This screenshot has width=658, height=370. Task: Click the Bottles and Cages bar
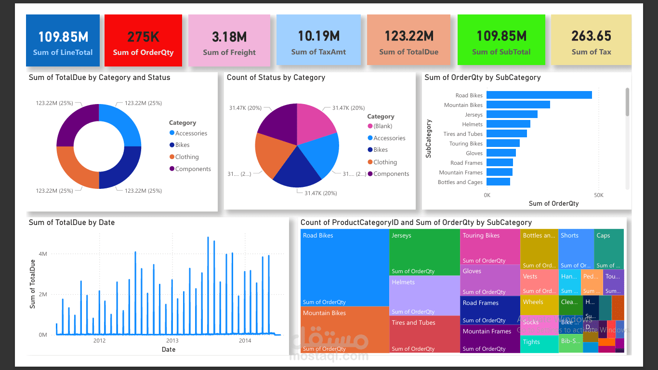(x=498, y=182)
